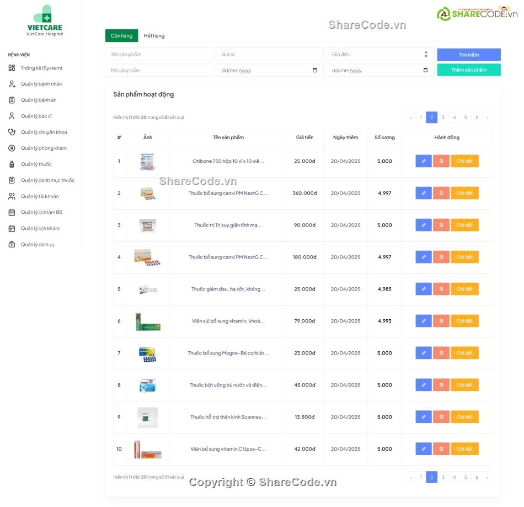
Task: Delete the Otibone 750 product via trash icon
Action: coord(441,161)
